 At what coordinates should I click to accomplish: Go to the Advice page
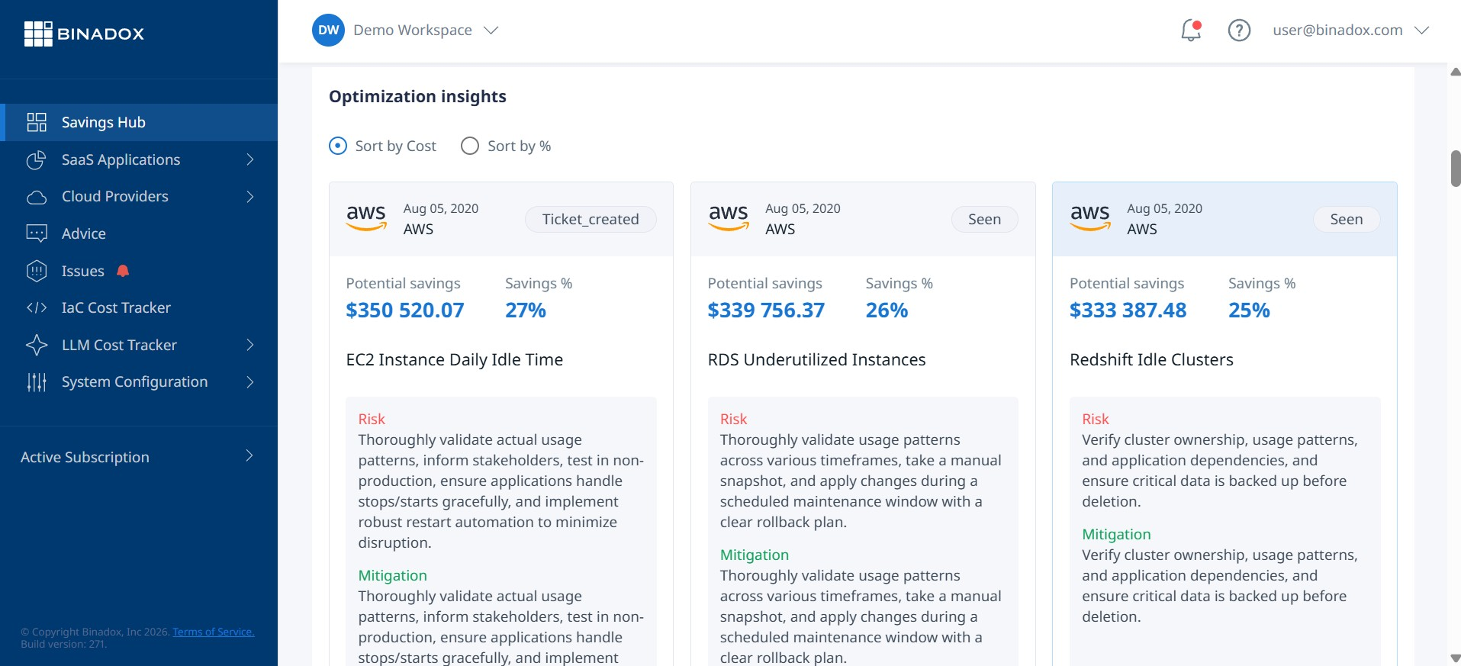click(139, 233)
